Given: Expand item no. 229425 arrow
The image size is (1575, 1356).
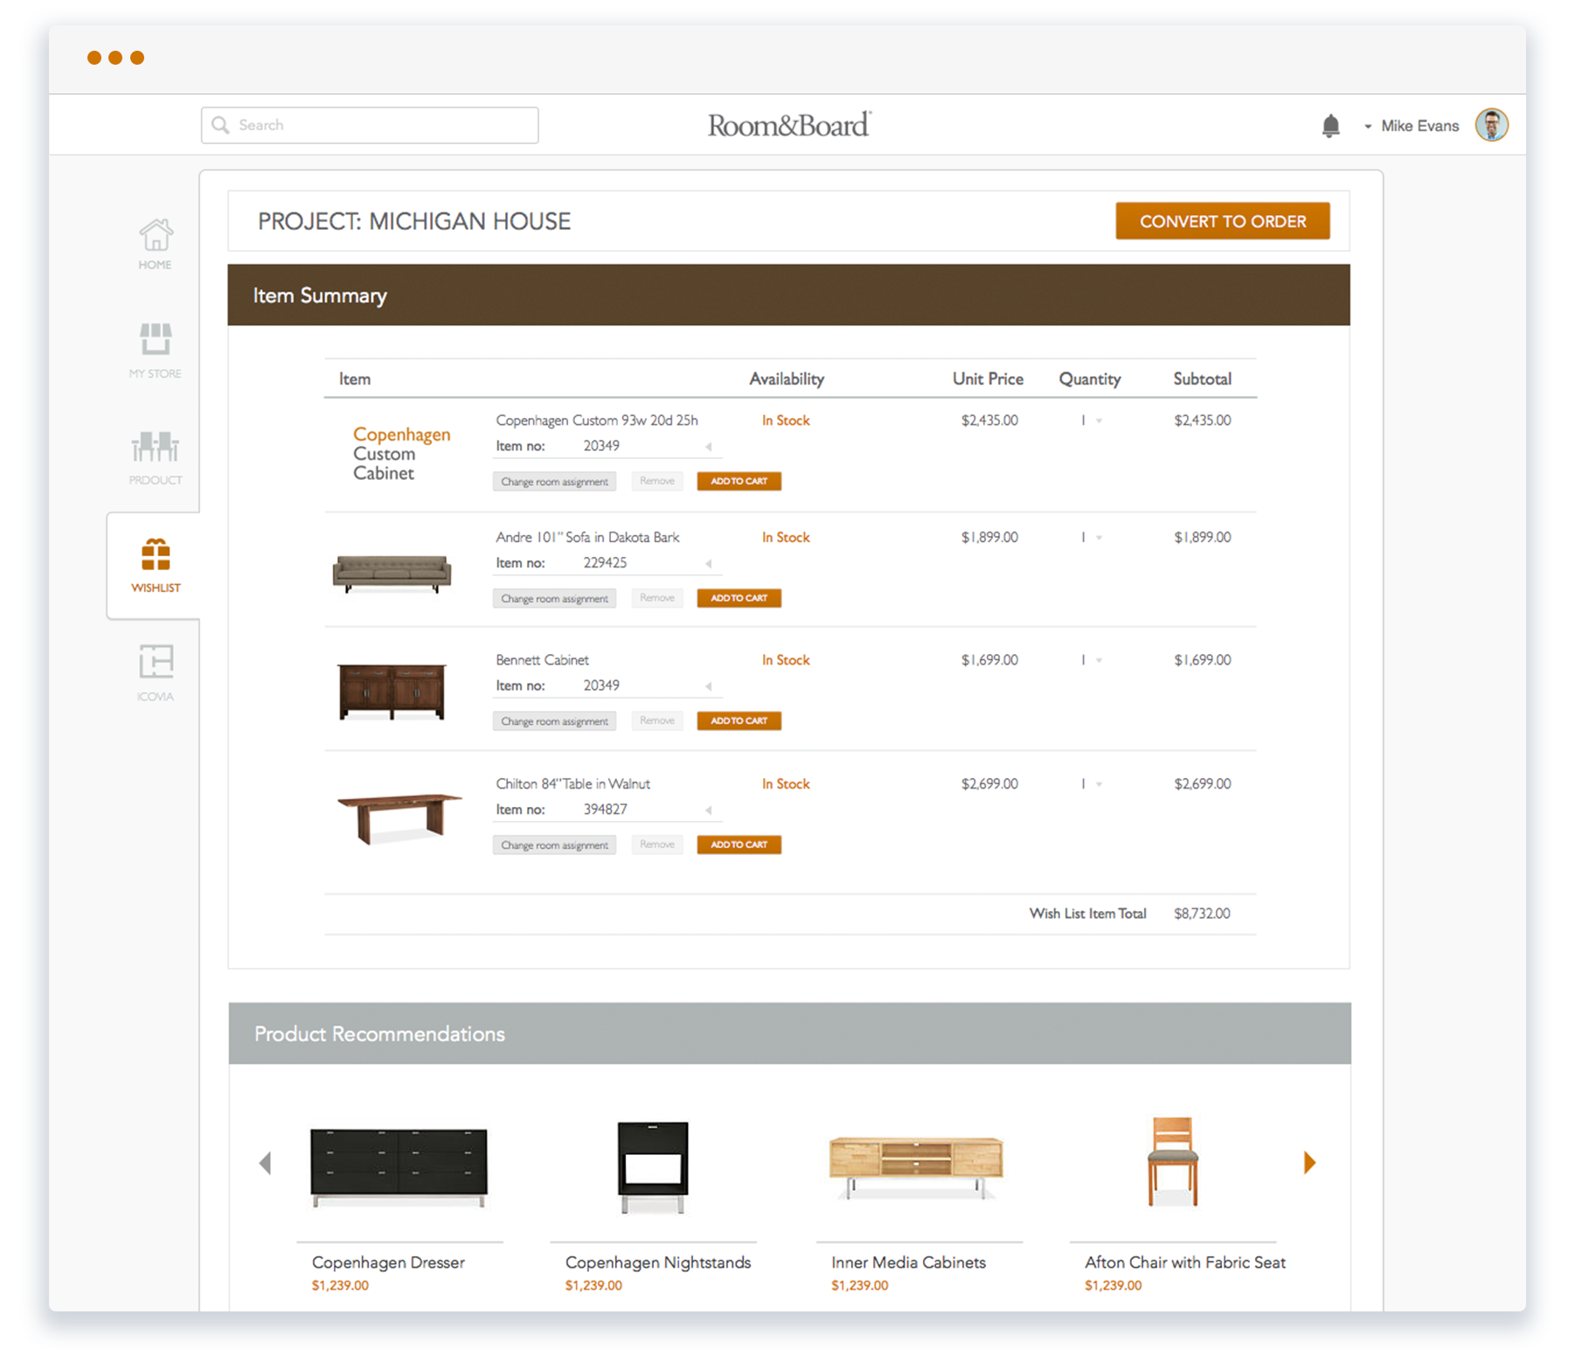Looking at the screenshot, I should click(709, 564).
